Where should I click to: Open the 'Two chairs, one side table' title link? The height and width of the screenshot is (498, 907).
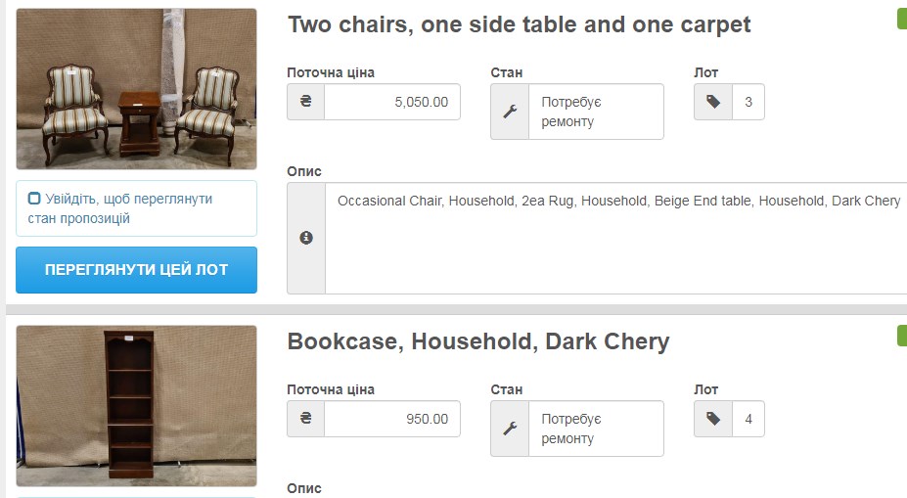tap(519, 24)
